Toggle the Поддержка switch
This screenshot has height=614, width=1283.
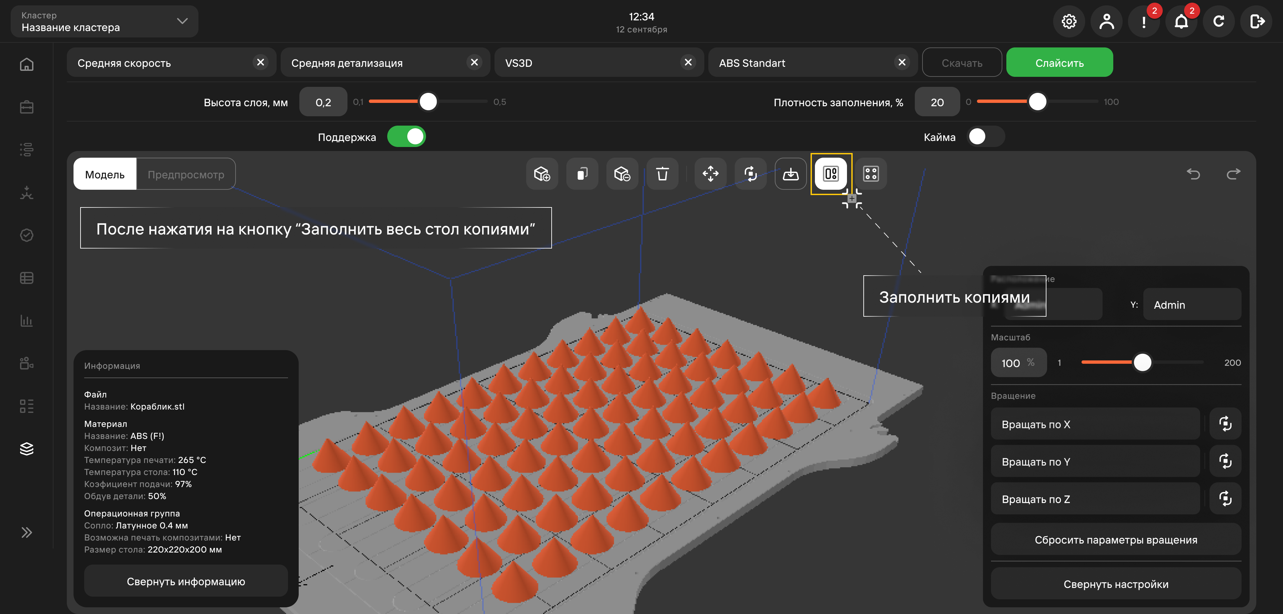tap(406, 136)
